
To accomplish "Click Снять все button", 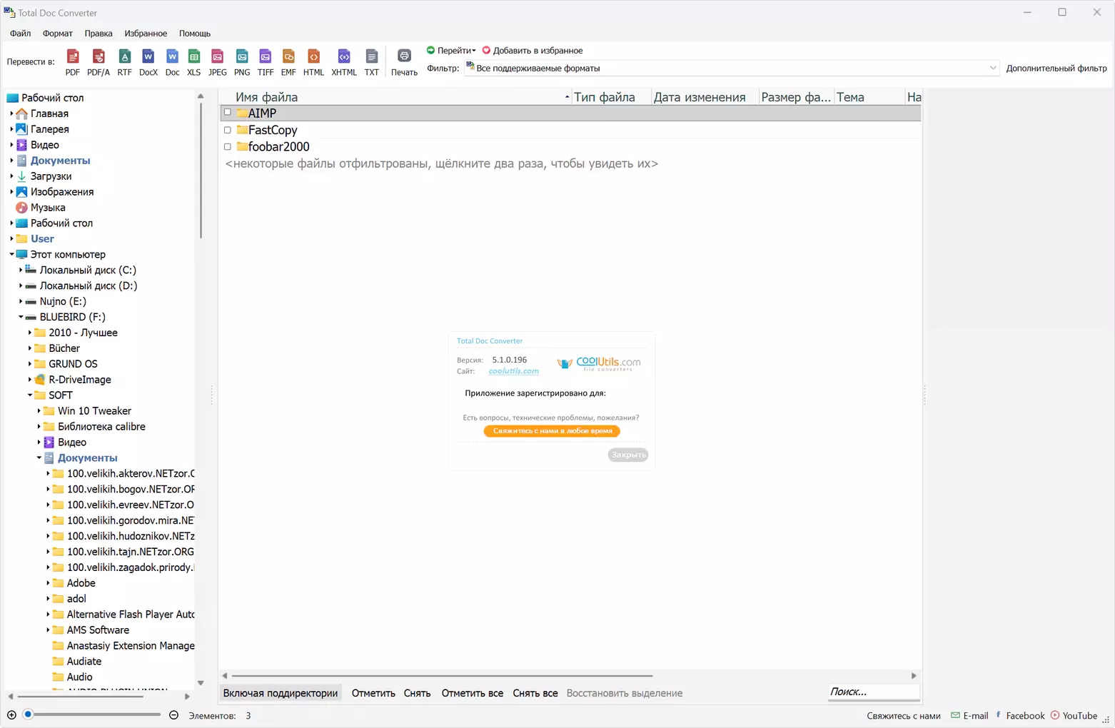I will point(535,693).
